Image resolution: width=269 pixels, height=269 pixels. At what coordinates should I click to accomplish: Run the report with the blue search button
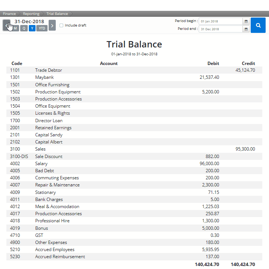tap(258, 25)
